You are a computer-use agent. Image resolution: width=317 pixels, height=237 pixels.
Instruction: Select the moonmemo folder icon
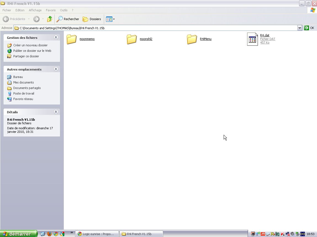pyautogui.click(x=72, y=39)
